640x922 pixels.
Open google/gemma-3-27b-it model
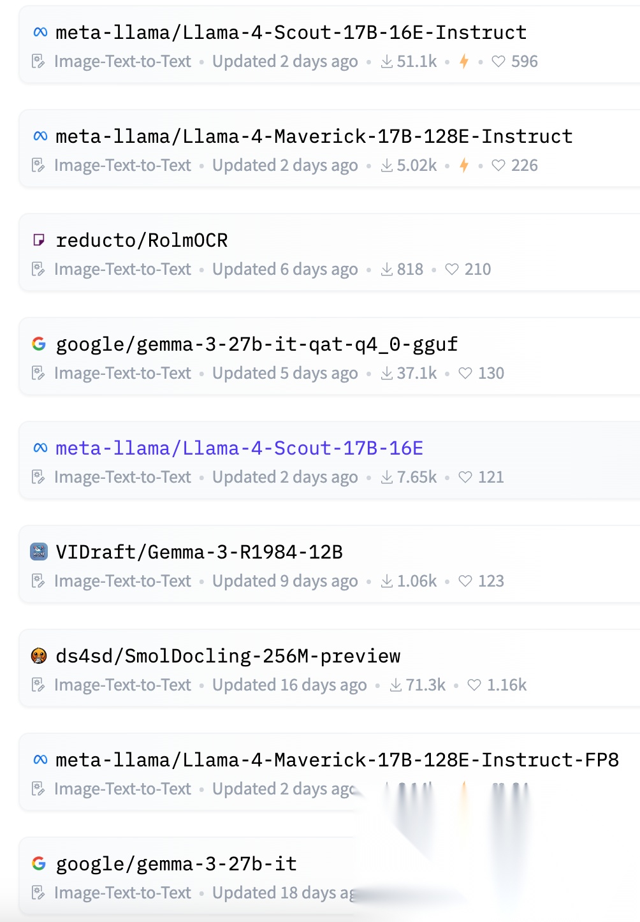point(176,864)
